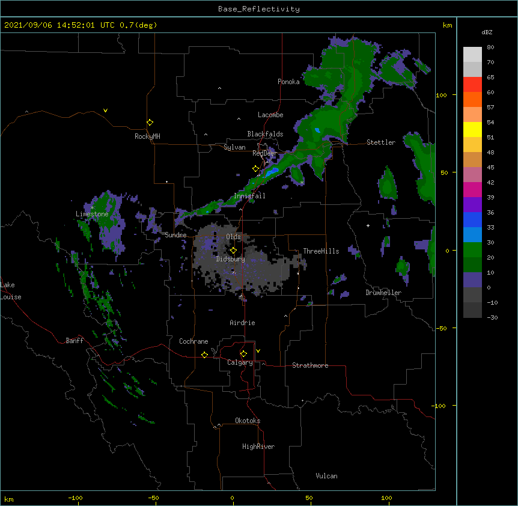Screen dimensions: 518x506
Task: Click the RedDeer label
Action: [264, 153]
